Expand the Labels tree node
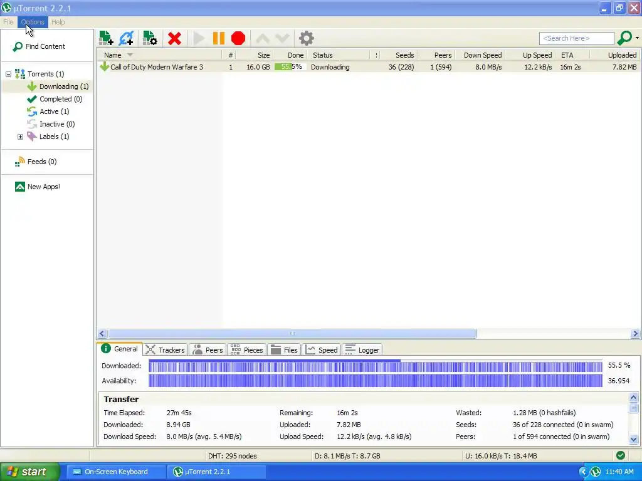 [x=20, y=137]
